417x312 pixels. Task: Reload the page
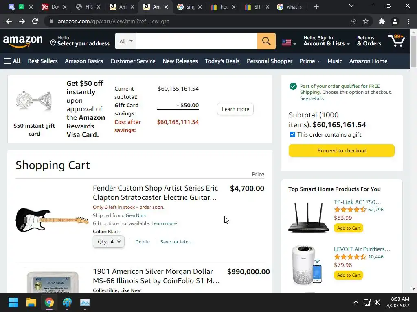[35, 21]
